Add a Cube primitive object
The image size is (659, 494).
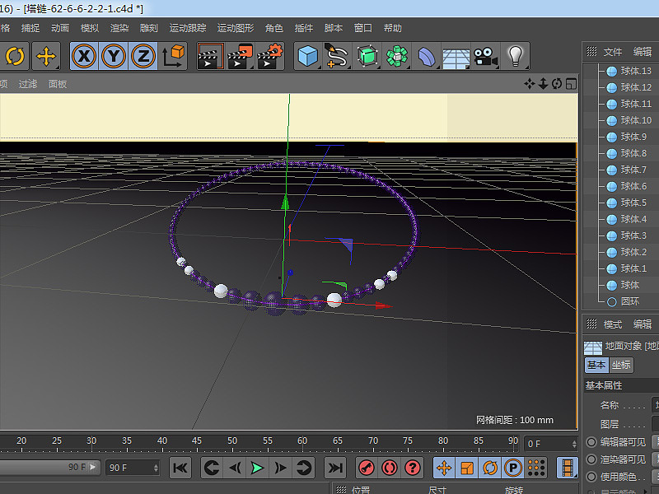tap(307, 56)
